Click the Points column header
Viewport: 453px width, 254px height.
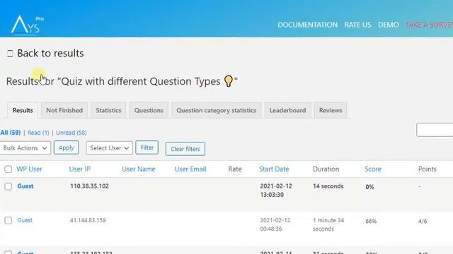point(428,169)
